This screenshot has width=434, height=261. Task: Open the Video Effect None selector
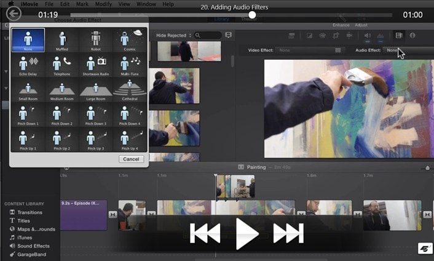click(x=310, y=50)
